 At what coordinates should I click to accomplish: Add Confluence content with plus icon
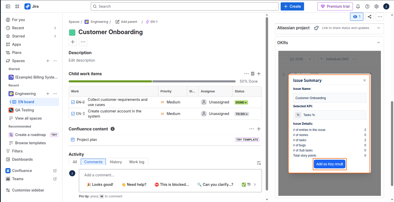pyautogui.click(x=259, y=129)
